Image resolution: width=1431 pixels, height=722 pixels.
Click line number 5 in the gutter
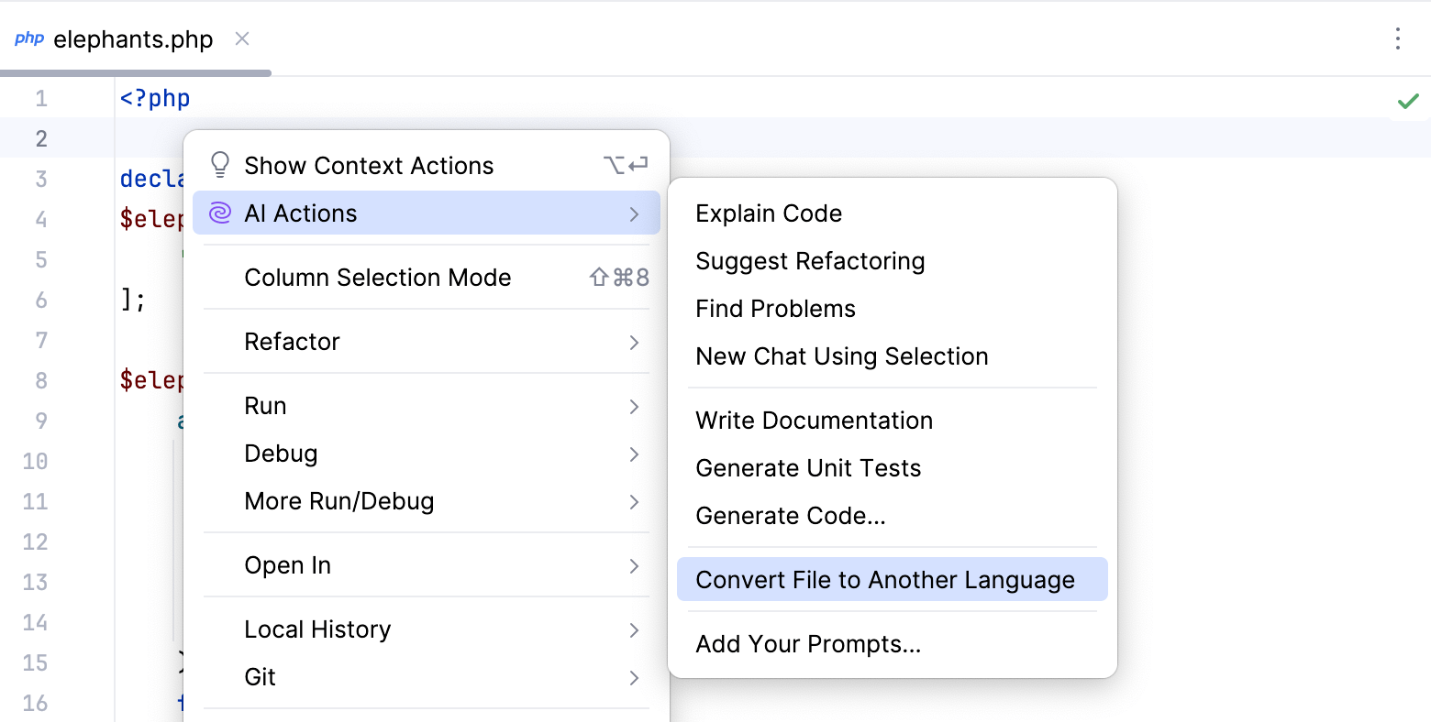pos(41,259)
